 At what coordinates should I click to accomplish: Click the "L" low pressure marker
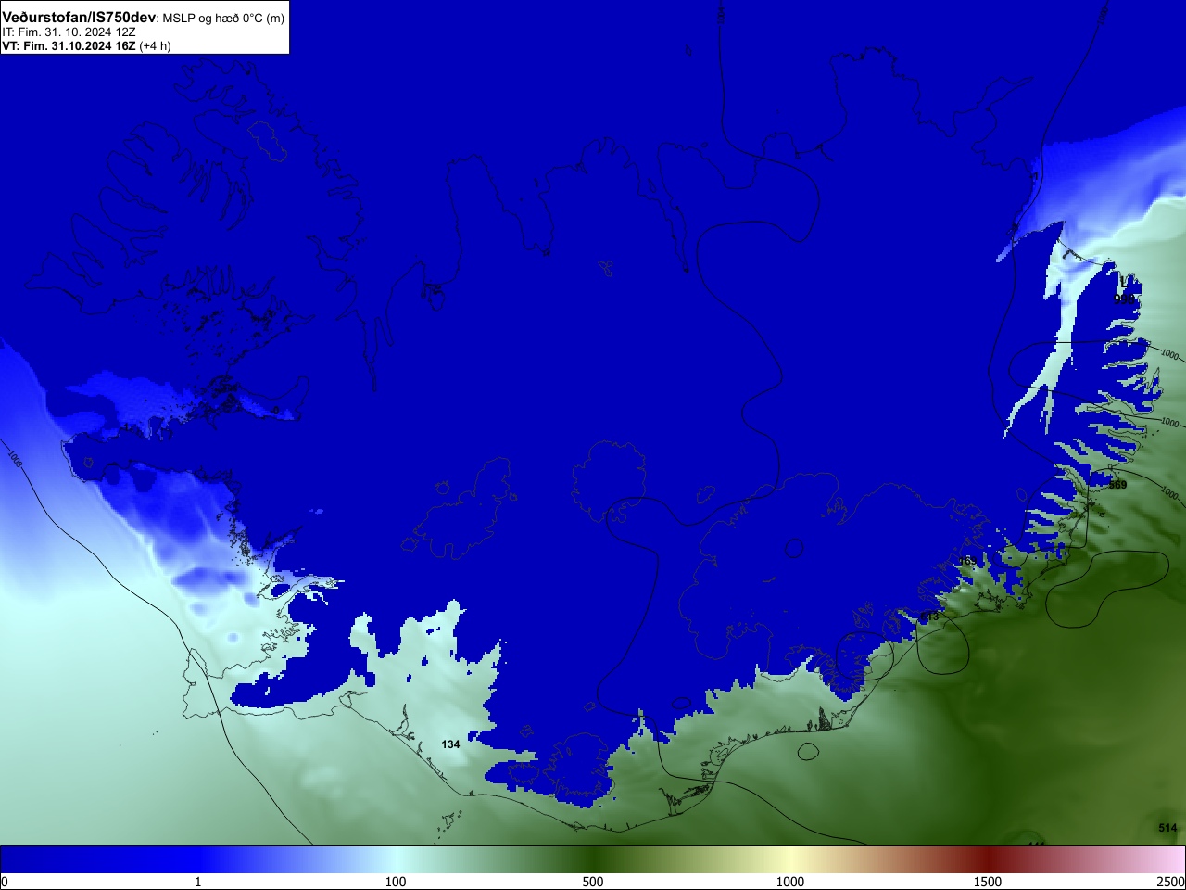click(x=1123, y=281)
